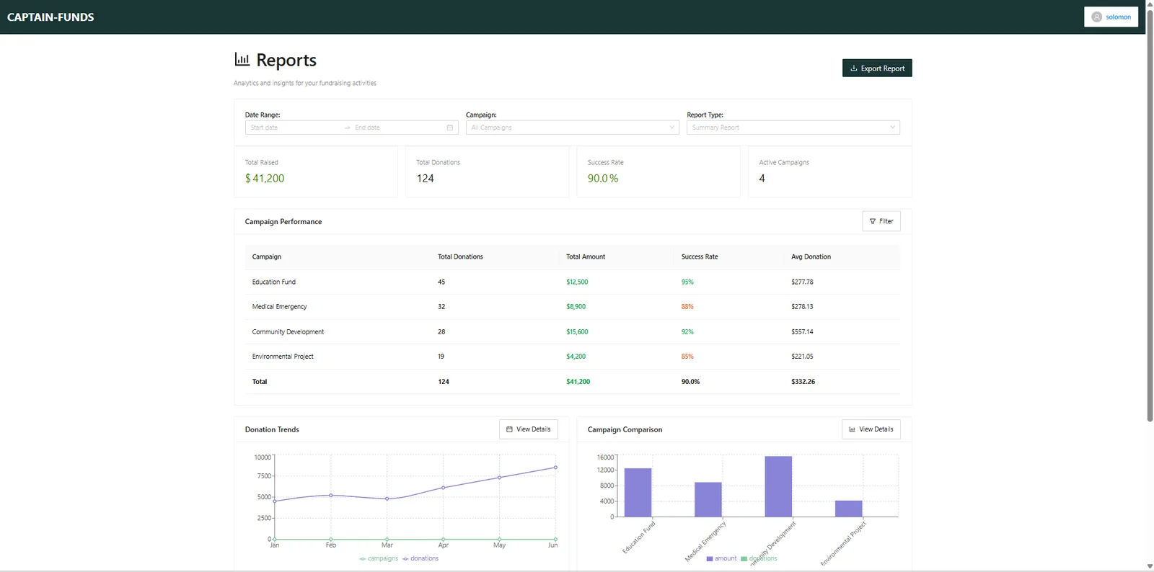Click the 88% success rate cell
Image resolution: width=1154 pixels, height=572 pixels.
pyautogui.click(x=687, y=307)
